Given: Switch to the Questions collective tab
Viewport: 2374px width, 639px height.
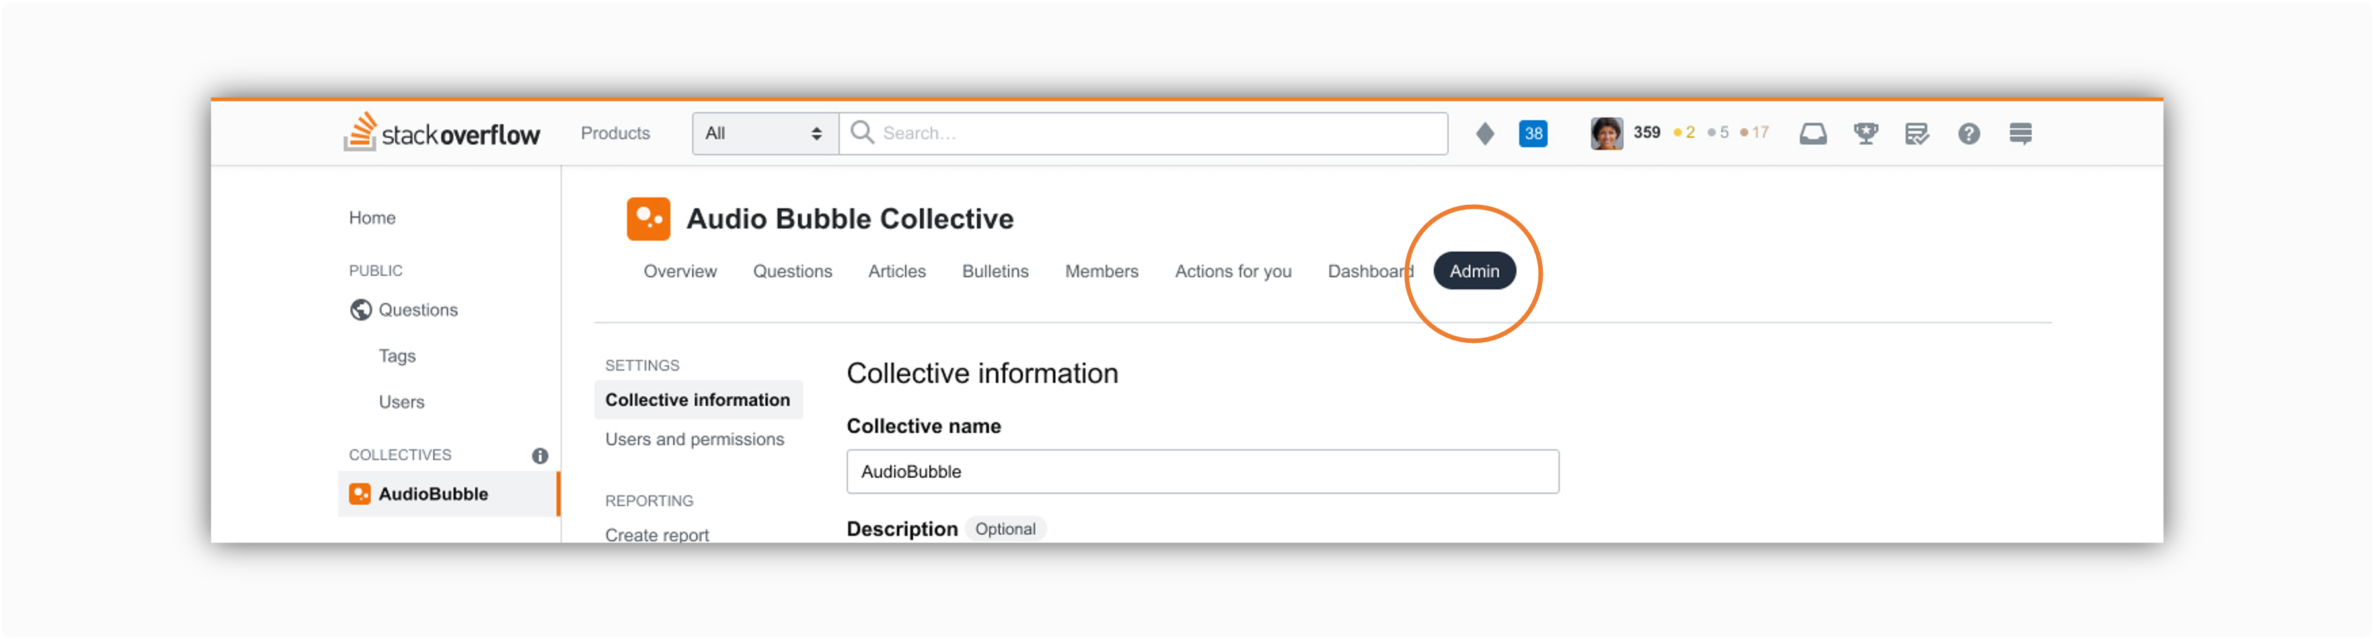Looking at the screenshot, I should pos(792,271).
